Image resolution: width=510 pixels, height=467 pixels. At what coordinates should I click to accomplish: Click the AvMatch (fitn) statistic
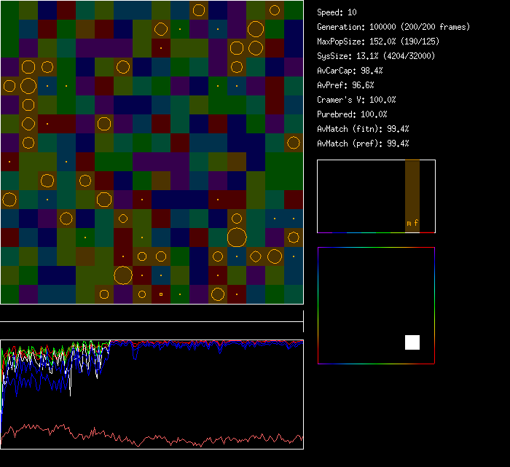364,129
